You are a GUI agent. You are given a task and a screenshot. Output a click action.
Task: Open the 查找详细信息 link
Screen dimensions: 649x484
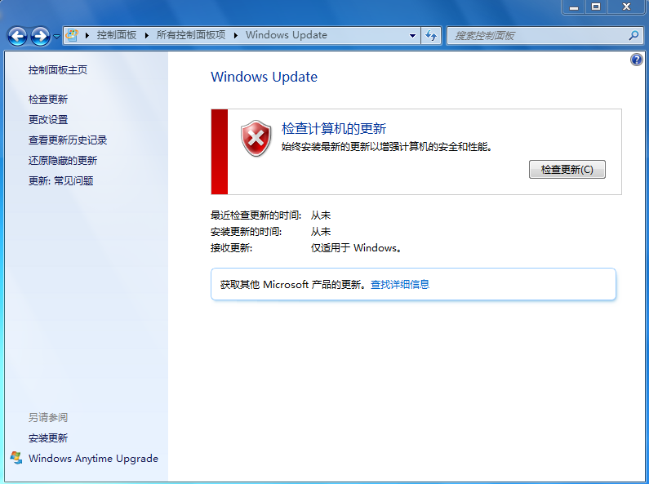tap(400, 285)
